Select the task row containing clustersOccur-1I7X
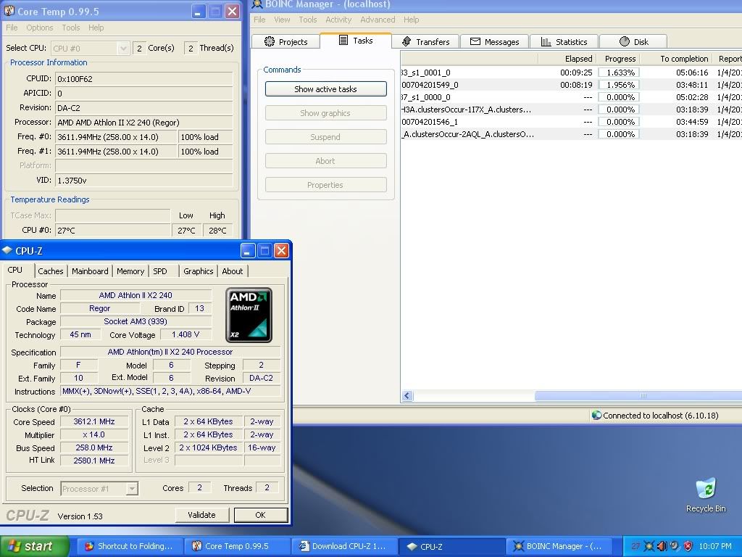This screenshot has width=742, height=557. click(x=571, y=110)
